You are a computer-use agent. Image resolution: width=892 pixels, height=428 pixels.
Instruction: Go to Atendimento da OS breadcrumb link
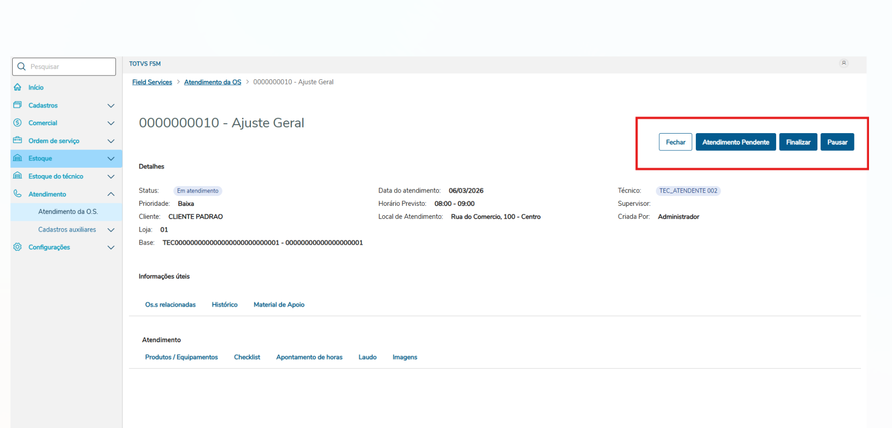coord(213,82)
